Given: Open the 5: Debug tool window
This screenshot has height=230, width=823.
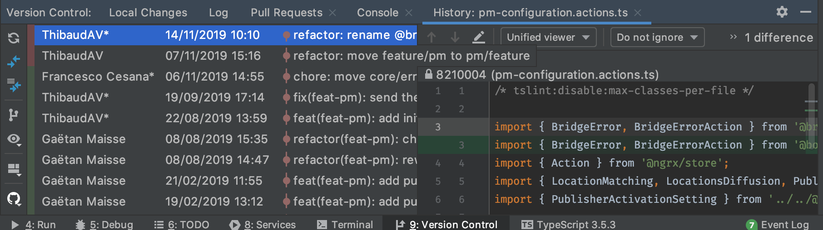Looking at the screenshot, I should click(x=104, y=225).
